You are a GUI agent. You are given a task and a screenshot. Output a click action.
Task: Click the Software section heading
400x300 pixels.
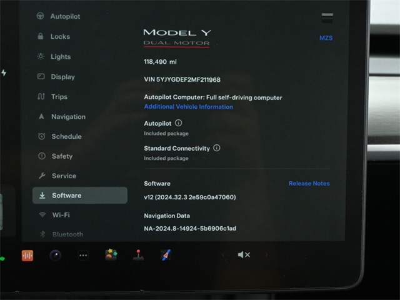click(157, 183)
